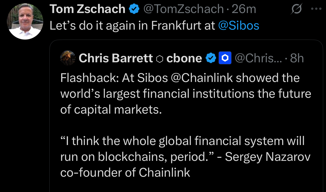The width and height of the screenshot is (326, 192).
Task: Click the truncated @Chris... handle
Action: (258, 58)
